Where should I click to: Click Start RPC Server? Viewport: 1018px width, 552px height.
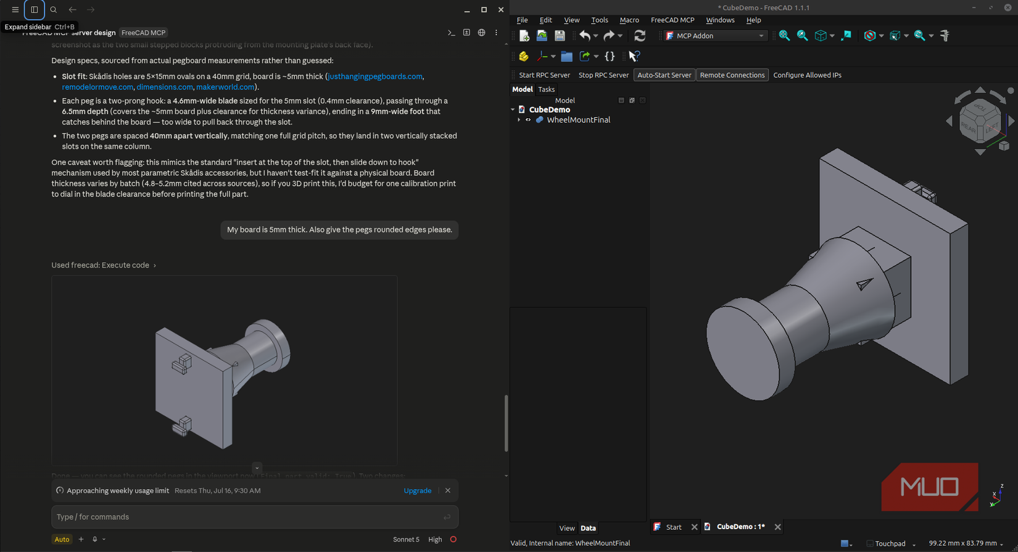point(544,75)
